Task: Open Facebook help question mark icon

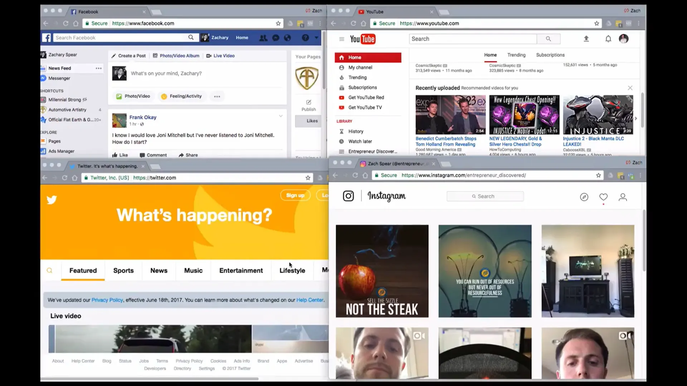Action: click(305, 38)
